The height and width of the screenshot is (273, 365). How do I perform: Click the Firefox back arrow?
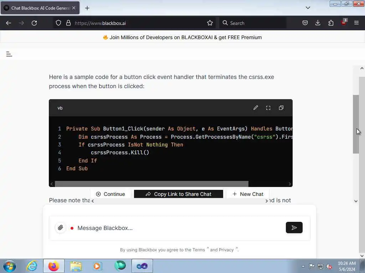point(9,23)
